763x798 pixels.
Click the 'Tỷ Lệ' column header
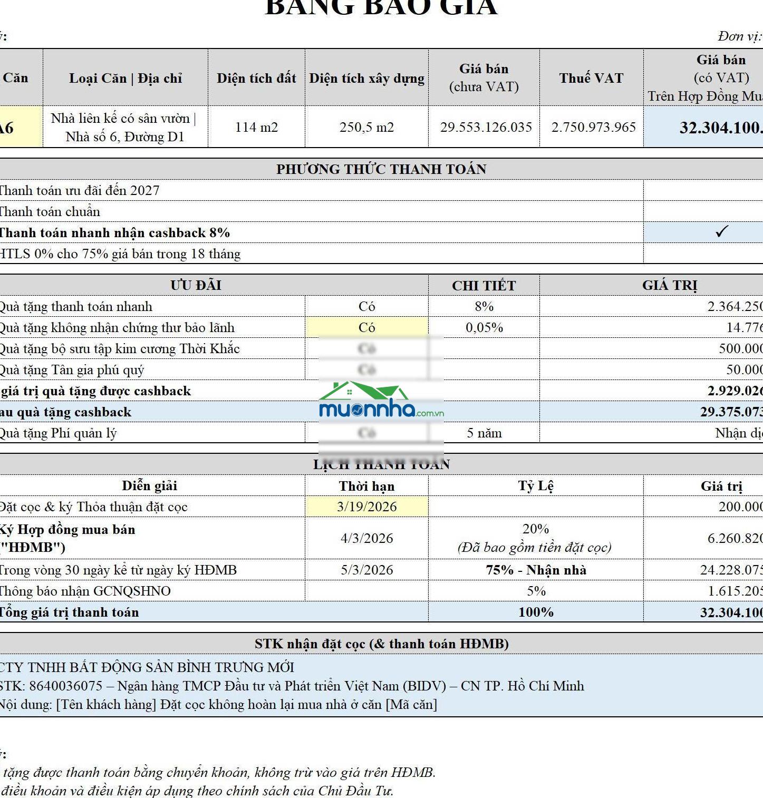(x=536, y=485)
